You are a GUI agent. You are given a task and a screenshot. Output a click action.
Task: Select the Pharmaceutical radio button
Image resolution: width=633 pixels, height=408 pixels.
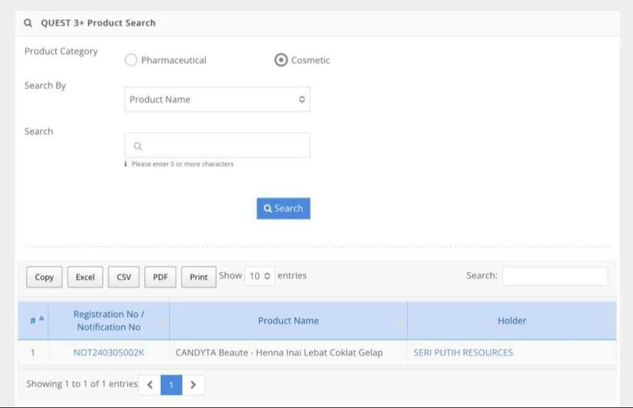coord(131,60)
